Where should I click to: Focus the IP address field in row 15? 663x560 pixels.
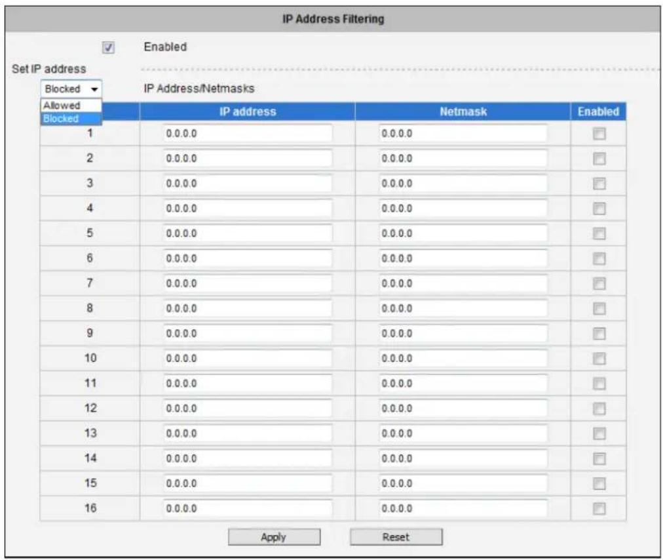[248, 483]
